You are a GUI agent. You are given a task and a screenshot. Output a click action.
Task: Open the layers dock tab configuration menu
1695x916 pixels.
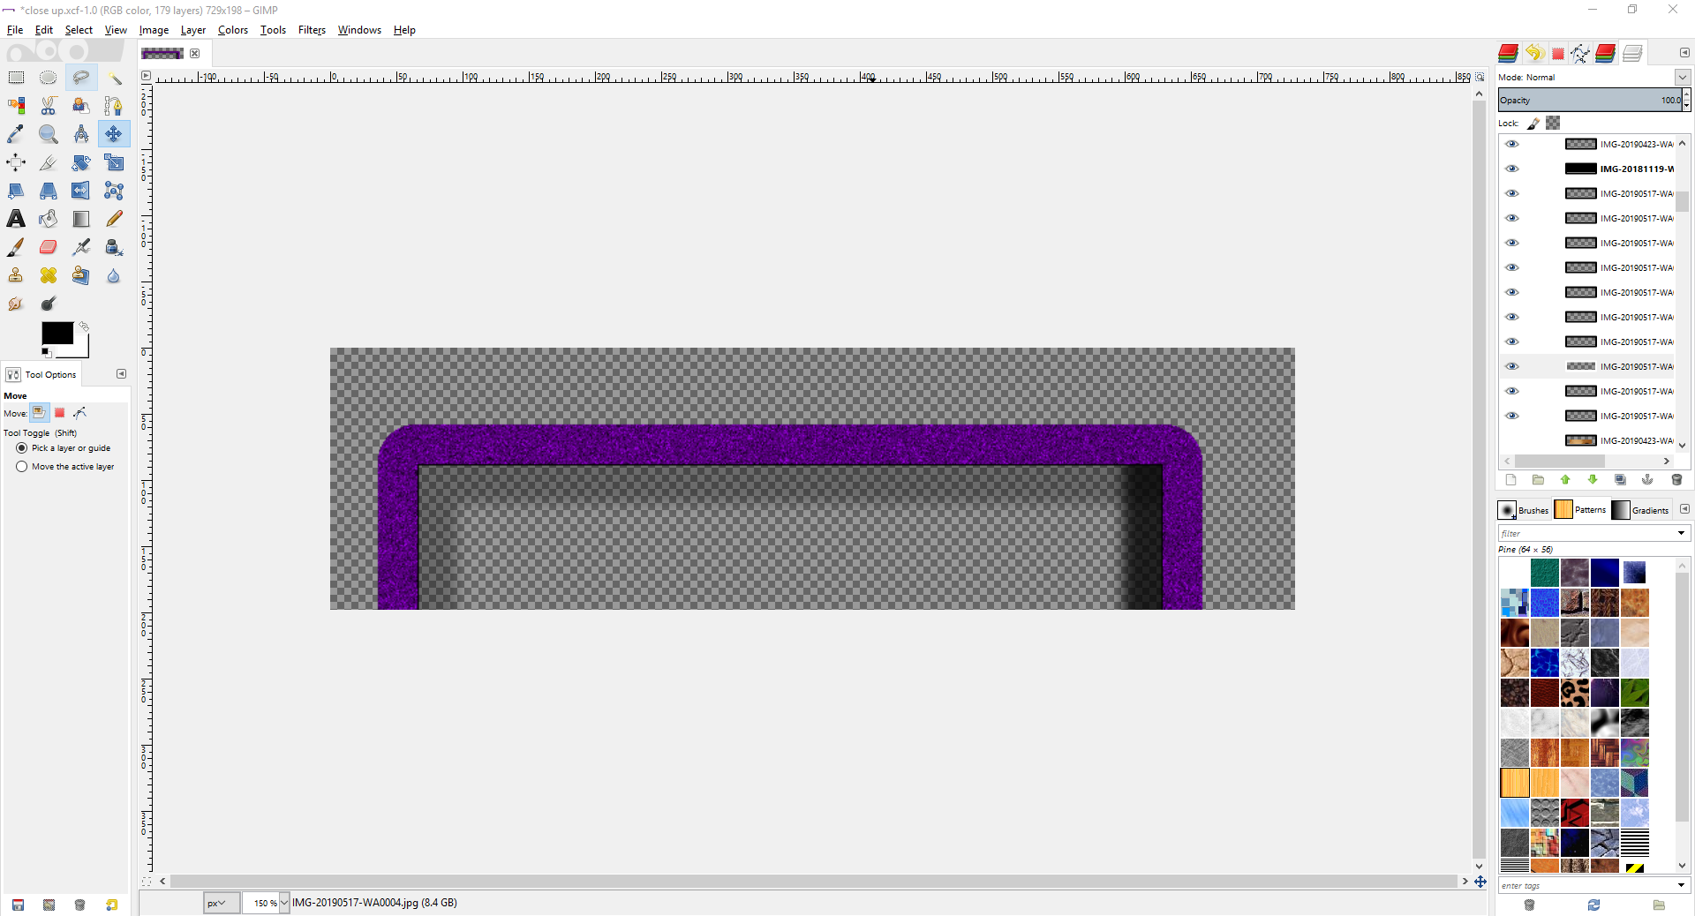(x=1684, y=53)
